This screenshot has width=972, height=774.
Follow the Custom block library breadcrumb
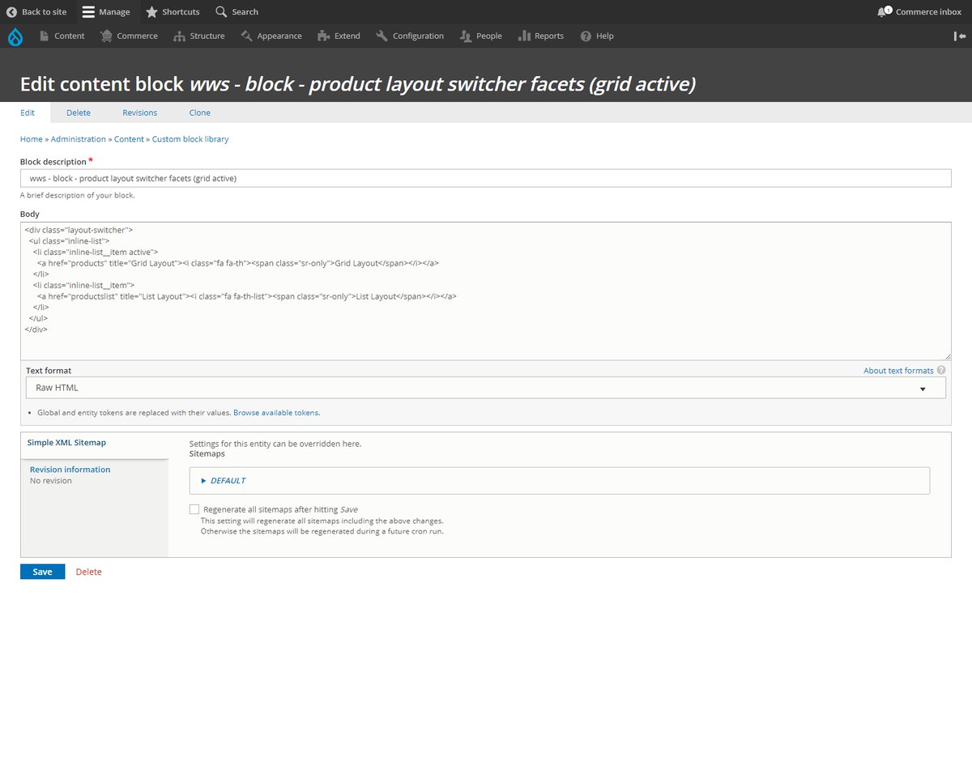(190, 139)
